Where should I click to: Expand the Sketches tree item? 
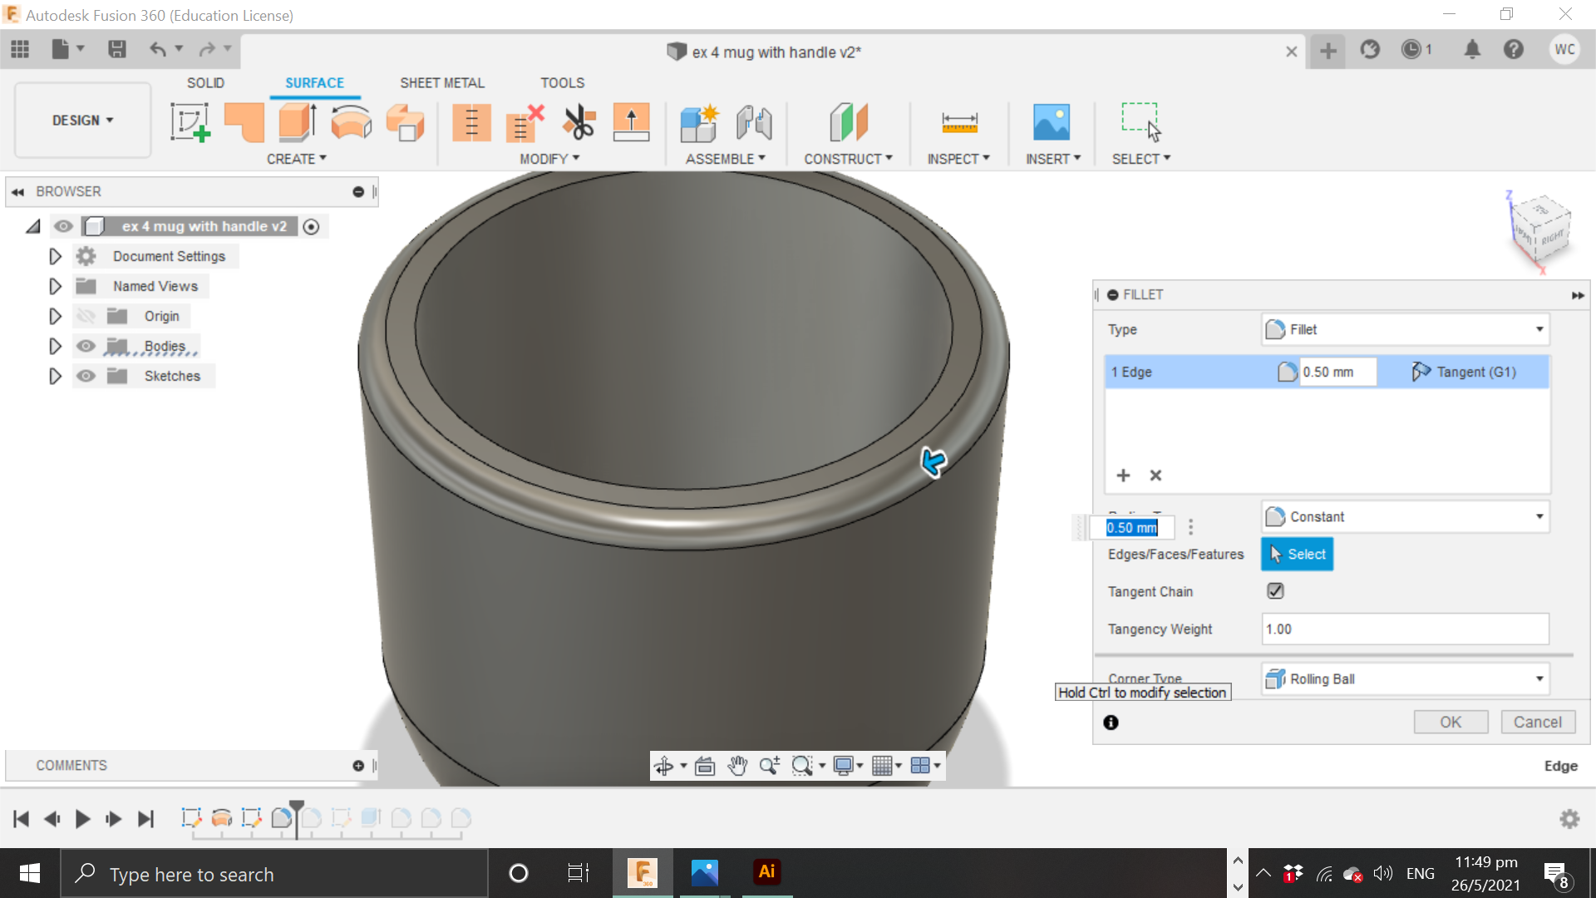pos(56,375)
